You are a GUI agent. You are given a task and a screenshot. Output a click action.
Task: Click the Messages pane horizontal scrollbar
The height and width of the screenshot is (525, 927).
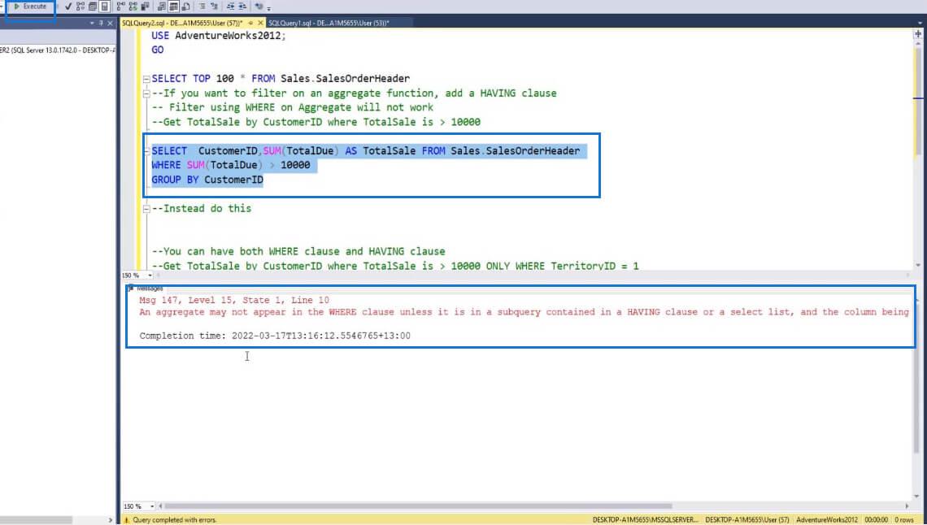click(x=419, y=506)
